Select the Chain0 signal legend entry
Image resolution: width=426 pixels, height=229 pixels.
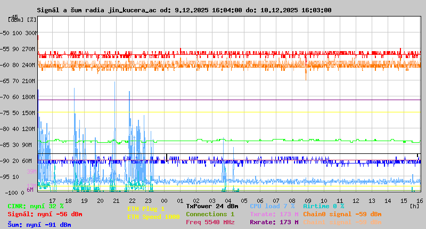coord(342,214)
